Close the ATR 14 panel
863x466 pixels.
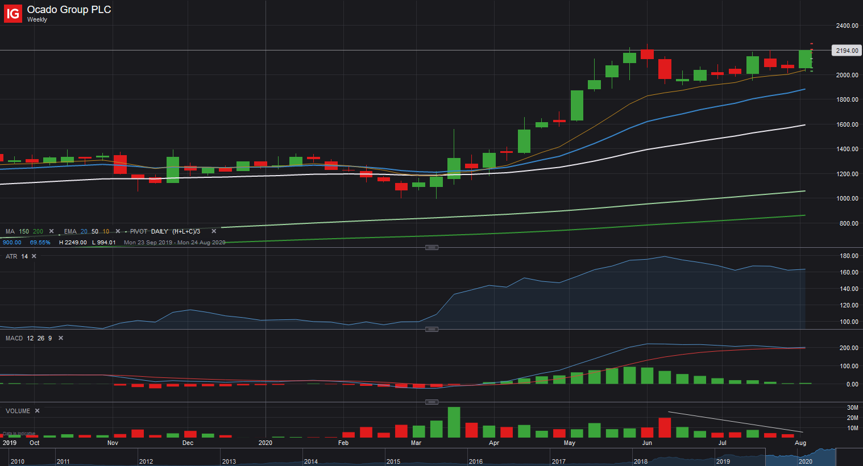pos(34,256)
